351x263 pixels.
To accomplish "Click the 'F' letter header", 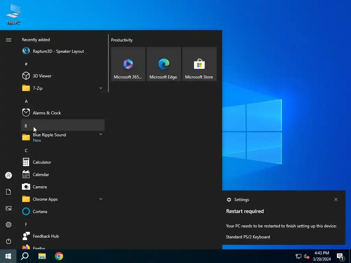I will pos(63,224).
